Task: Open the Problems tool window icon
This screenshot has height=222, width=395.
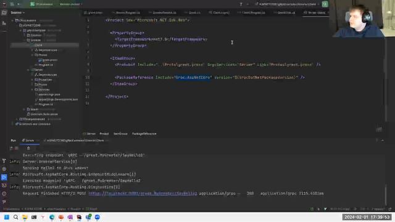Action: (x=4, y=194)
